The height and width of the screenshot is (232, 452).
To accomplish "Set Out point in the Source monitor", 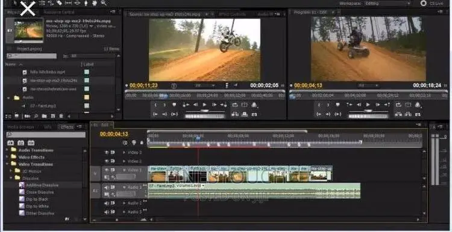I will [165, 105].
